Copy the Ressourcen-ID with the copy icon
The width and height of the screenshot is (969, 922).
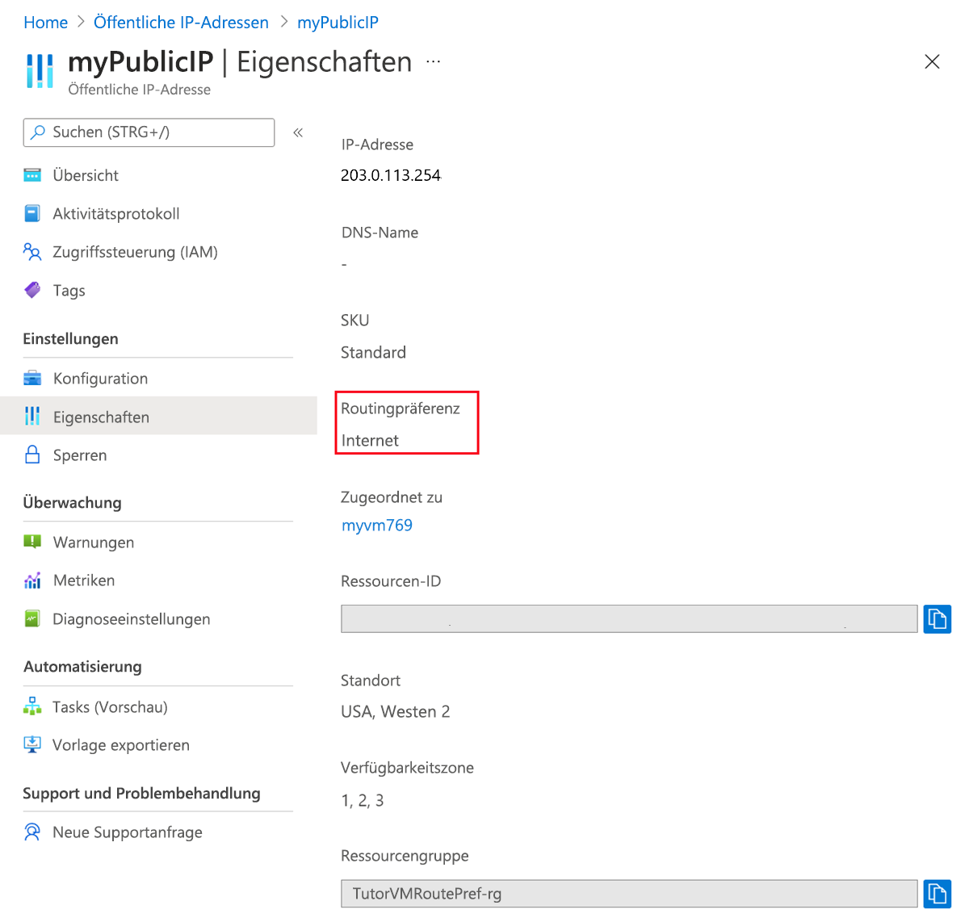937,619
